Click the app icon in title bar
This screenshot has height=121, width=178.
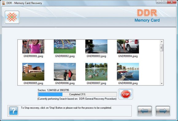pyautogui.click(x=4, y=3)
